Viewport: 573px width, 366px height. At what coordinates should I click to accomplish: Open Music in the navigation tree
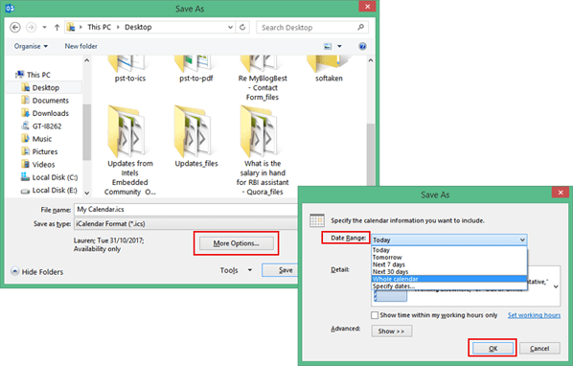click(x=36, y=139)
